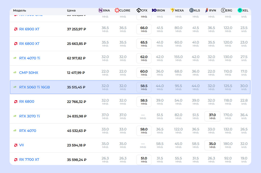Open the RX 6900 XT model link

(29, 29)
